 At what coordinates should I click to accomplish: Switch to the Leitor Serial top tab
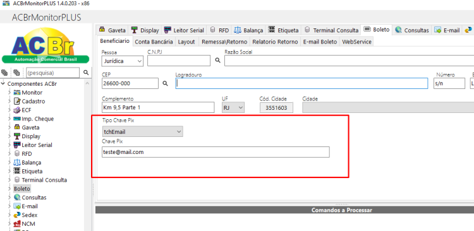click(184, 30)
